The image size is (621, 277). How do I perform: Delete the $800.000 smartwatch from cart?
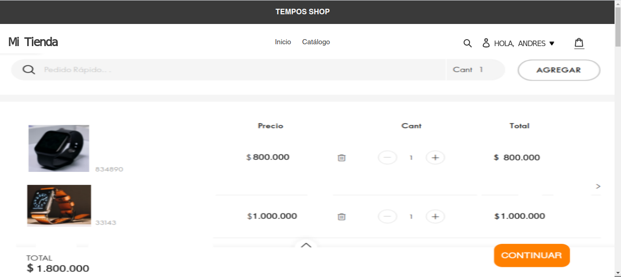click(x=342, y=158)
